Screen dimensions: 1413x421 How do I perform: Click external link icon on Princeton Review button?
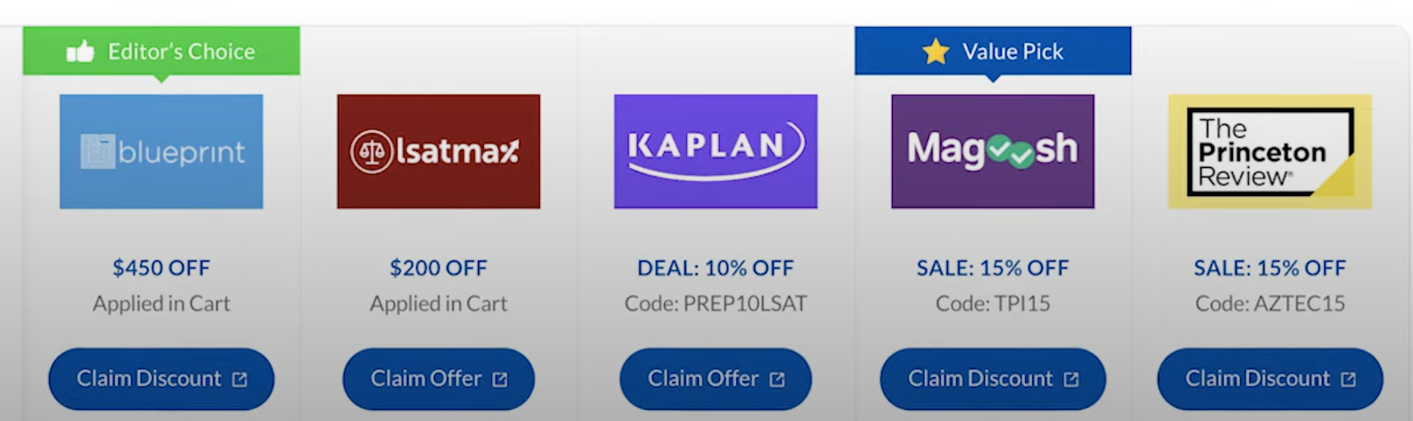tap(1348, 379)
